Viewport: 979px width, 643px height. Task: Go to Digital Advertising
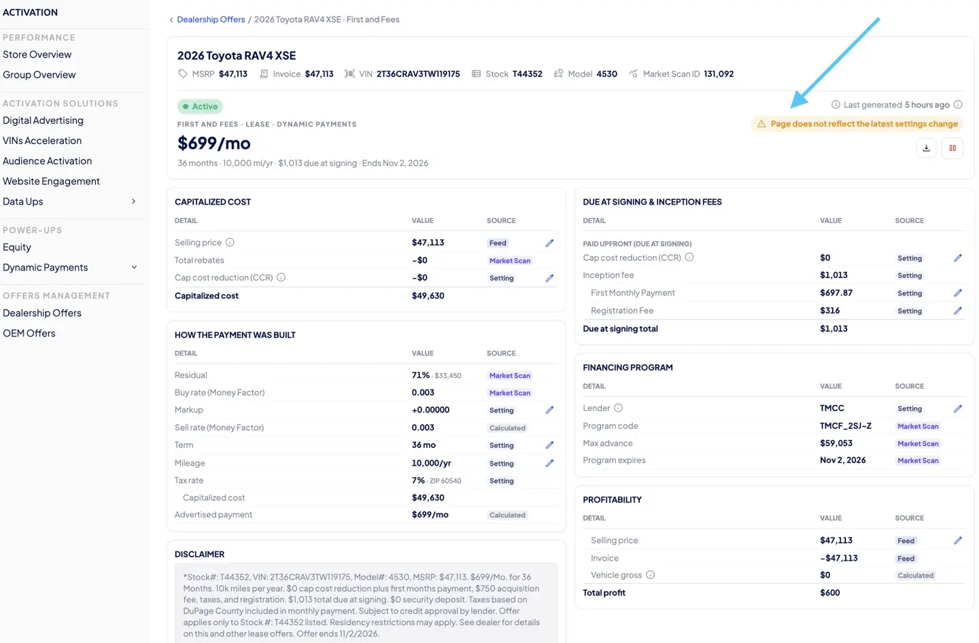(43, 120)
